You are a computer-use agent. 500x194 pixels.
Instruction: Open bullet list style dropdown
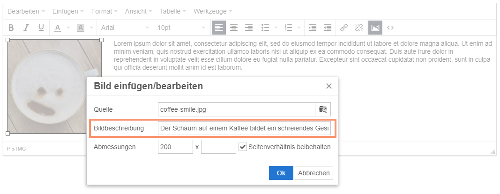pyautogui.click(x=276, y=28)
